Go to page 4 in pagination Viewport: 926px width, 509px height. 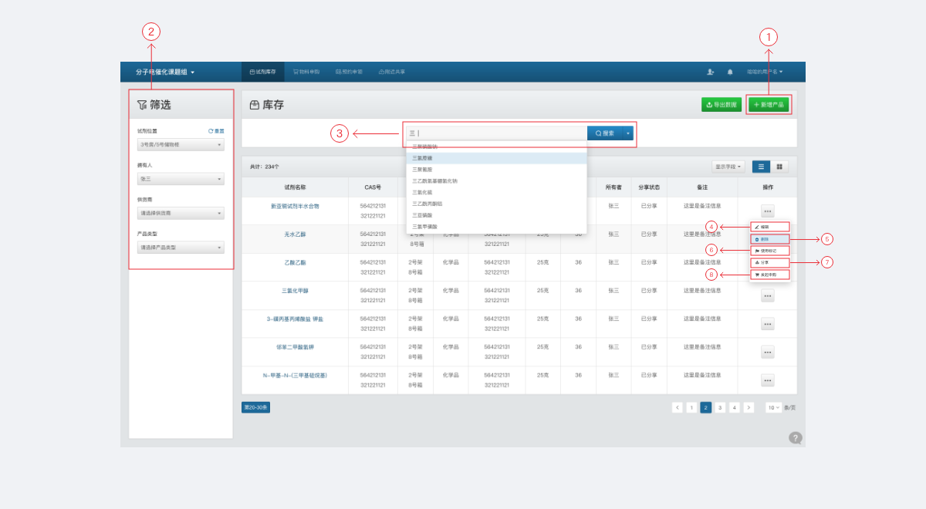[734, 407]
